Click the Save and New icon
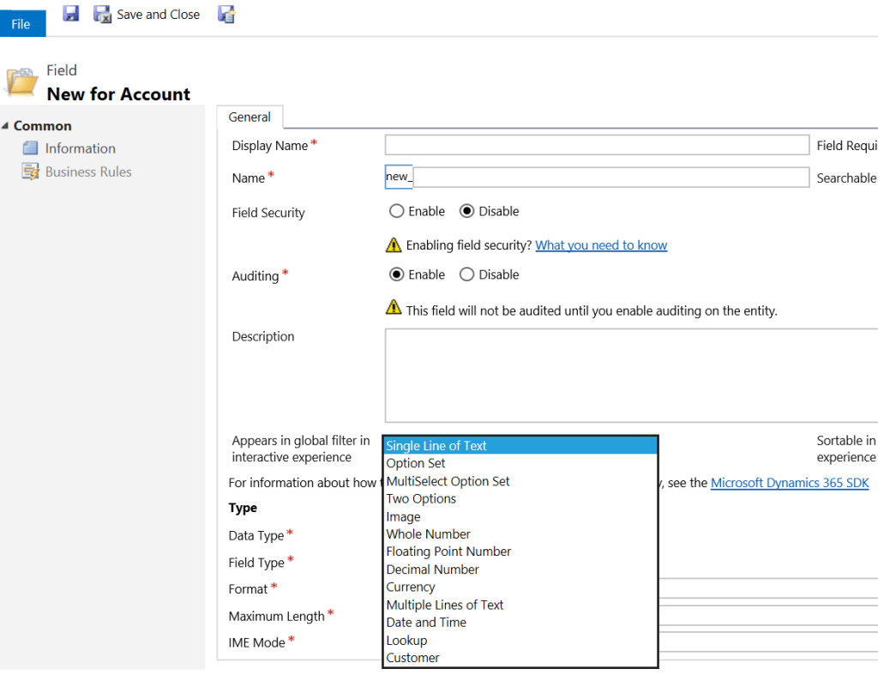The height and width of the screenshot is (675, 878). tap(226, 14)
